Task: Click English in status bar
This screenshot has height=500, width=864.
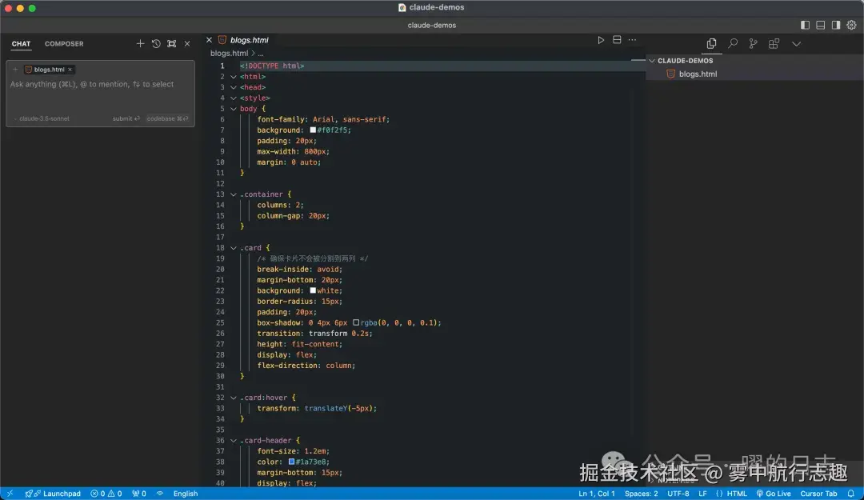Action: pos(185,494)
